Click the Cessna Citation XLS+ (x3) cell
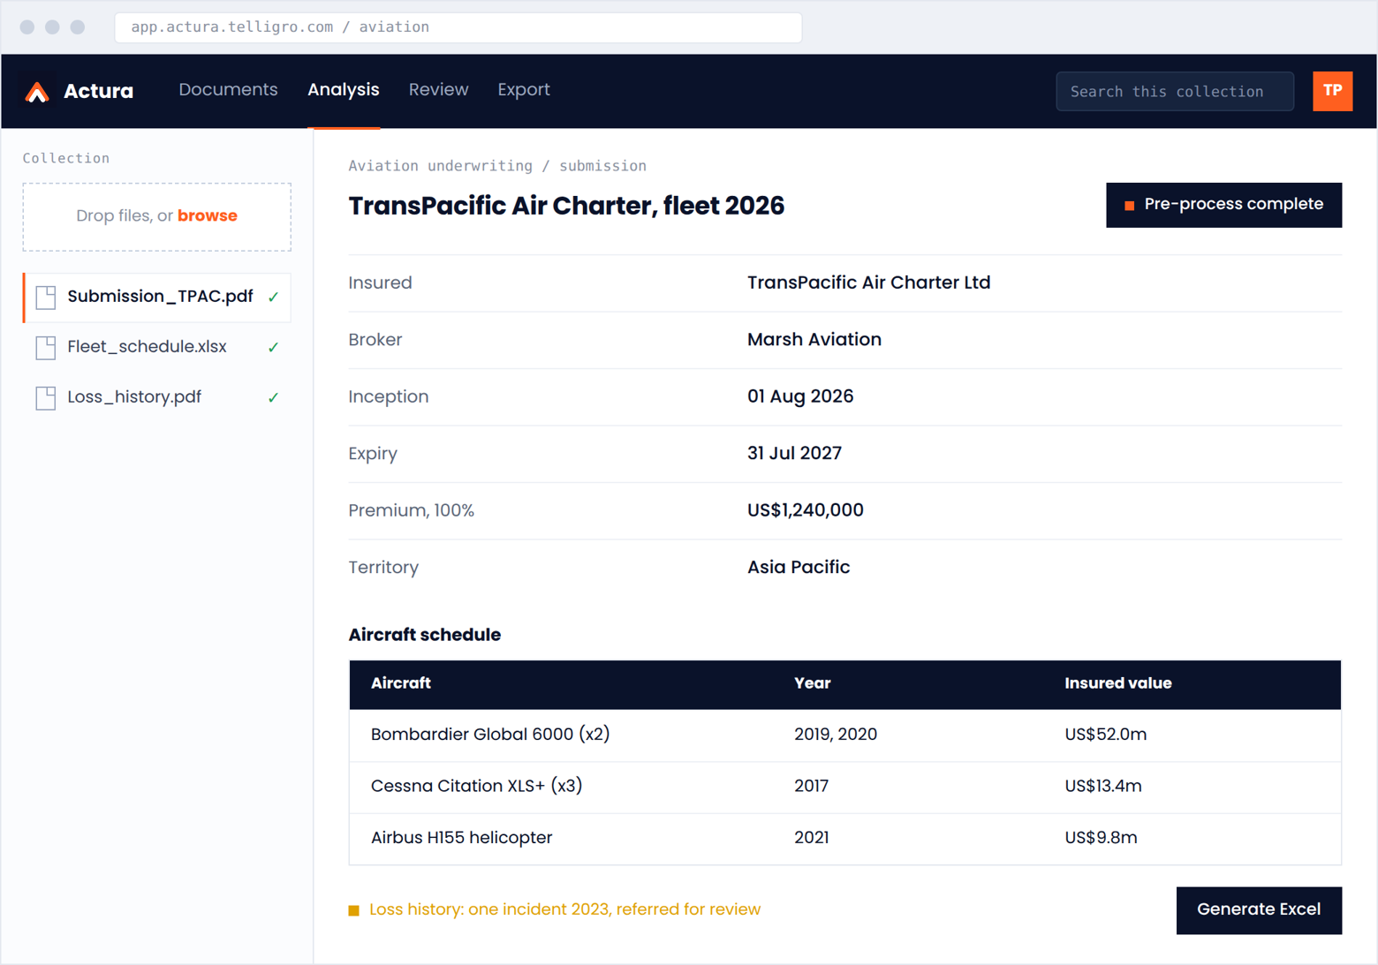 (x=476, y=786)
